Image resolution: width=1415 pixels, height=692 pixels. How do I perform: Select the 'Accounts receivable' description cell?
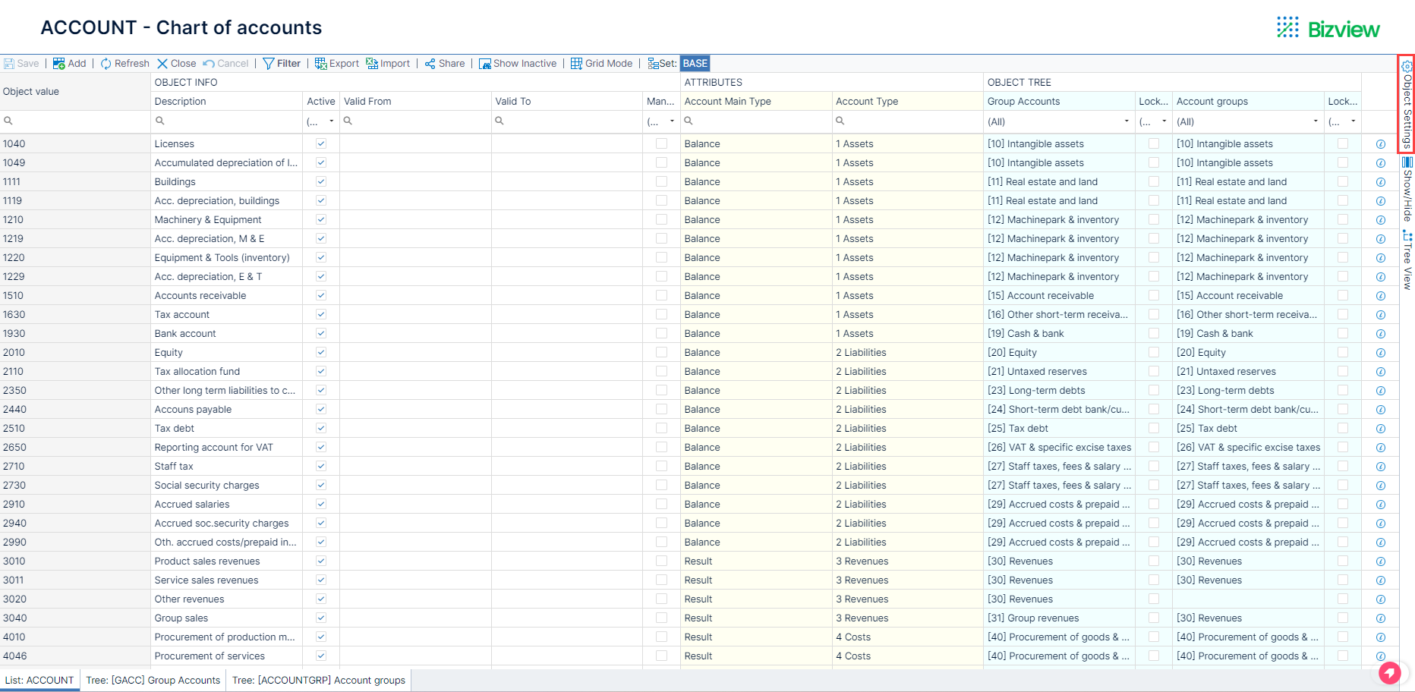226,296
